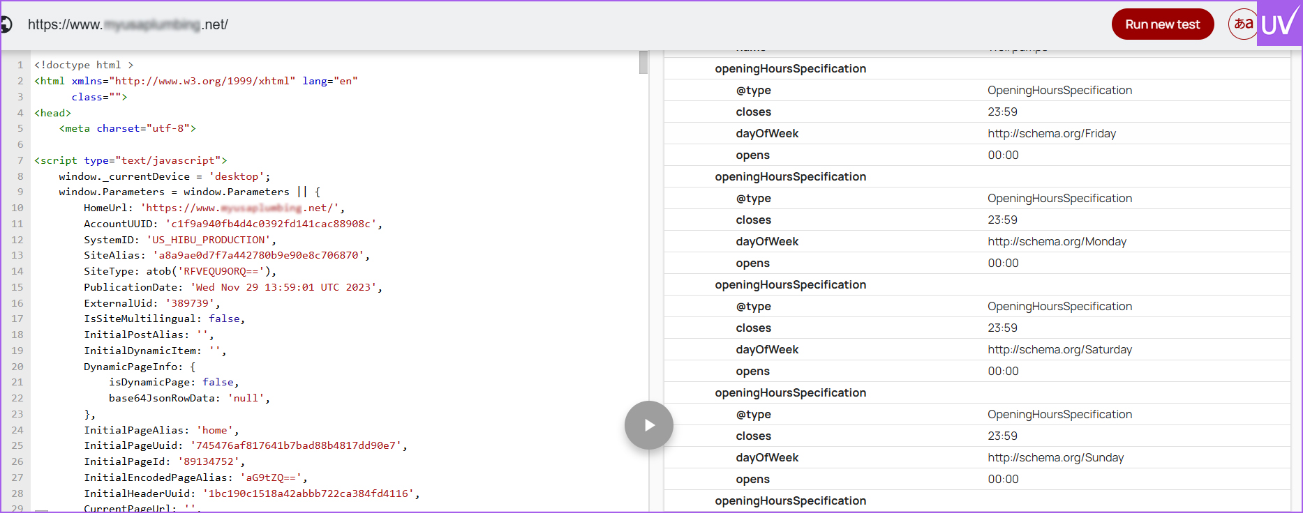The width and height of the screenshot is (1303, 513).
Task: Select the schema.org/Friday dayOfWeek value
Action: coord(1051,134)
